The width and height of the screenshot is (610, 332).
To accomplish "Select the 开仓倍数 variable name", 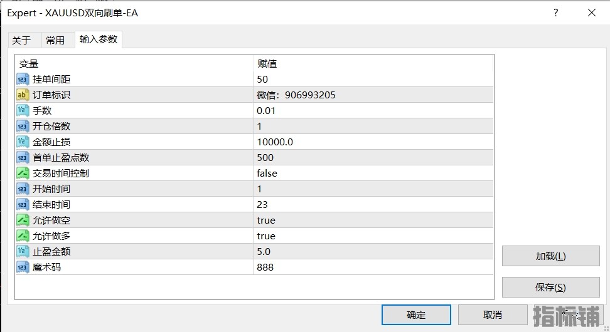I will point(51,126).
